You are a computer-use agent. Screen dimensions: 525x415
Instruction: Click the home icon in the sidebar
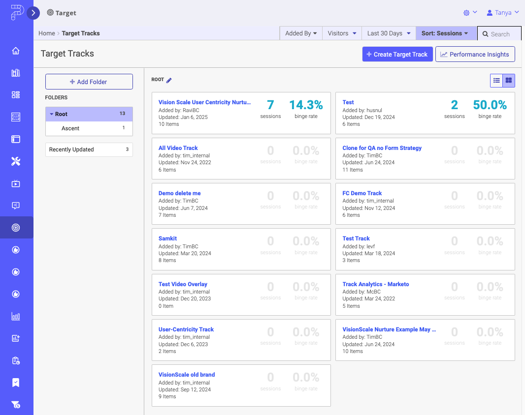point(16,51)
